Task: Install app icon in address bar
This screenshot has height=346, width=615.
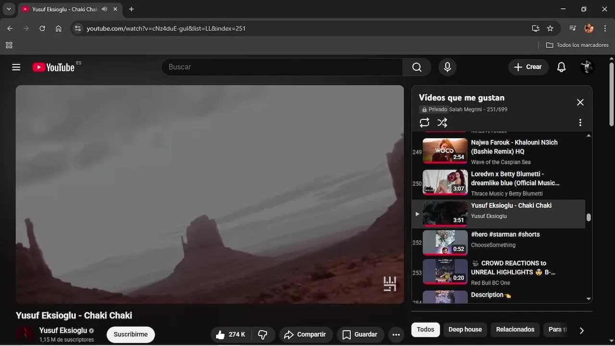Action: point(536,28)
